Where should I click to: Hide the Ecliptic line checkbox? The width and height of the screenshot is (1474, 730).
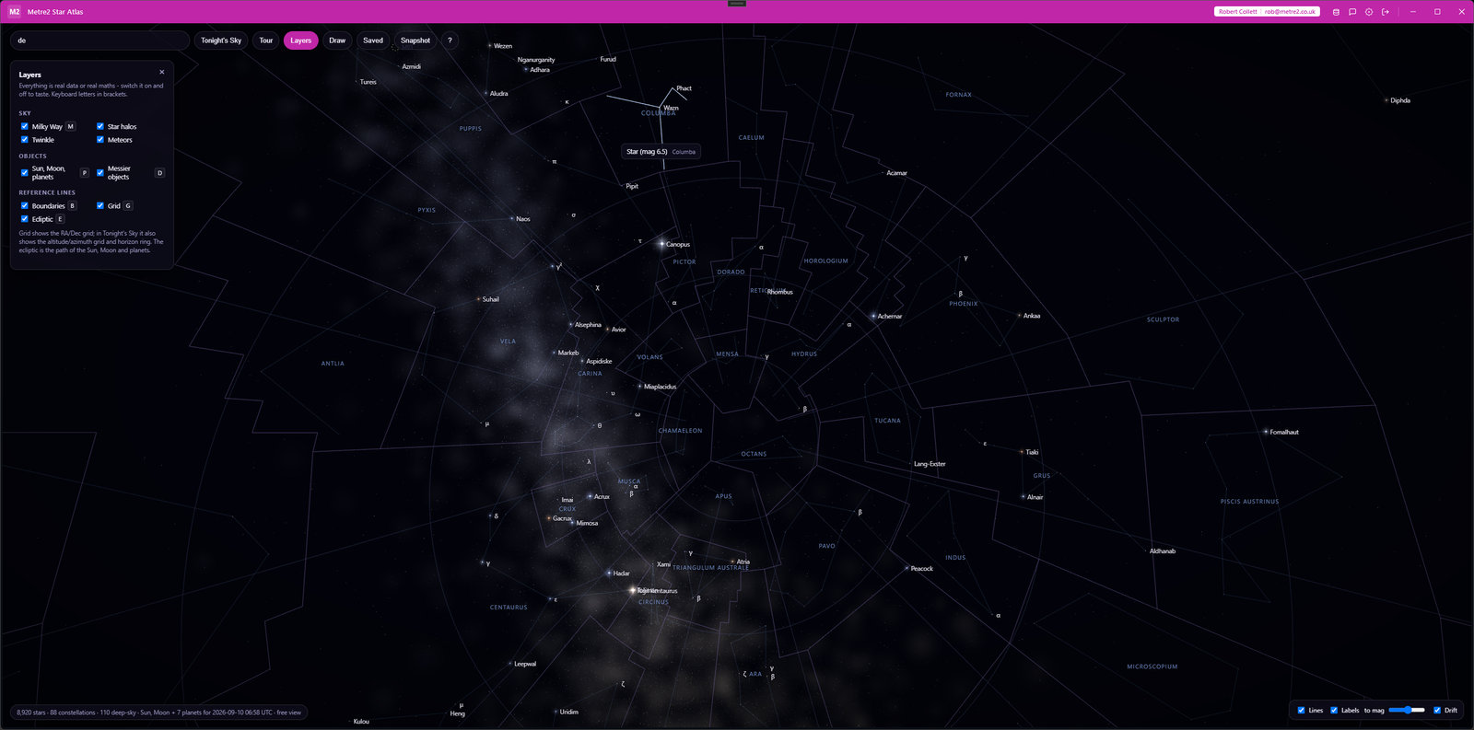[x=25, y=219]
